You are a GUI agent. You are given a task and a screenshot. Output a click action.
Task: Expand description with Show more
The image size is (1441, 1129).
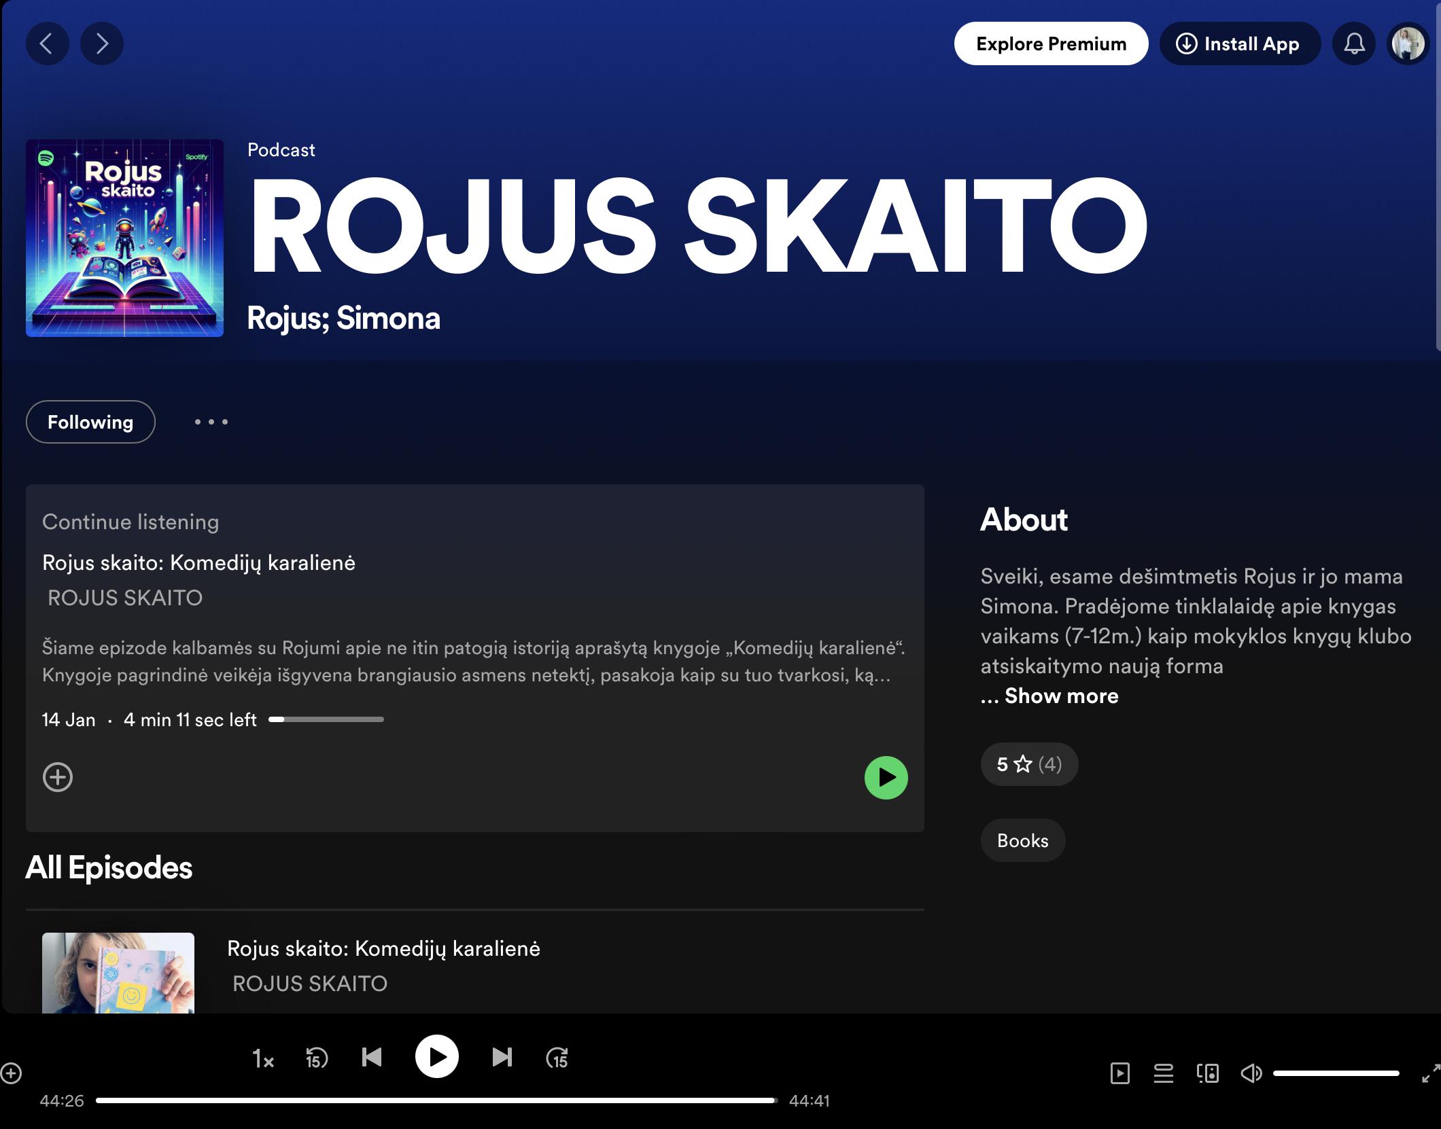1061,696
